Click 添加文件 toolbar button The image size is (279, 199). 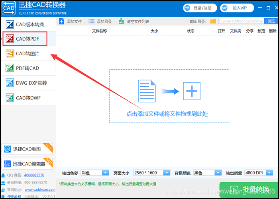coord(70,21)
